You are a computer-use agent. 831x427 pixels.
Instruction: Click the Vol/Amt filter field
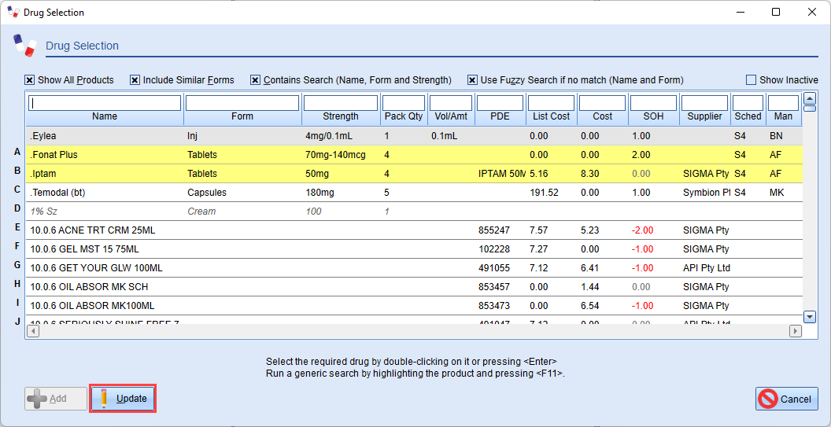pyautogui.click(x=450, y=103)
